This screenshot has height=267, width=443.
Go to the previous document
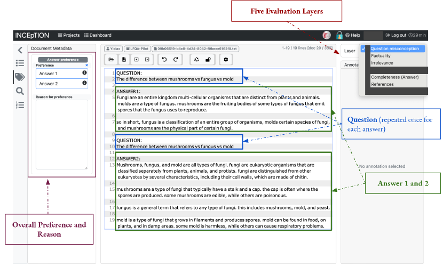pyautogui.click(x=136, y=59)
